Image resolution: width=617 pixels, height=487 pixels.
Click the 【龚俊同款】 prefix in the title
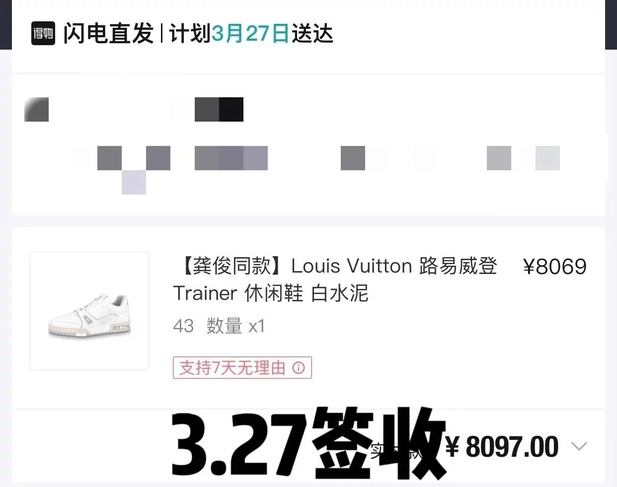pos(231,267)
